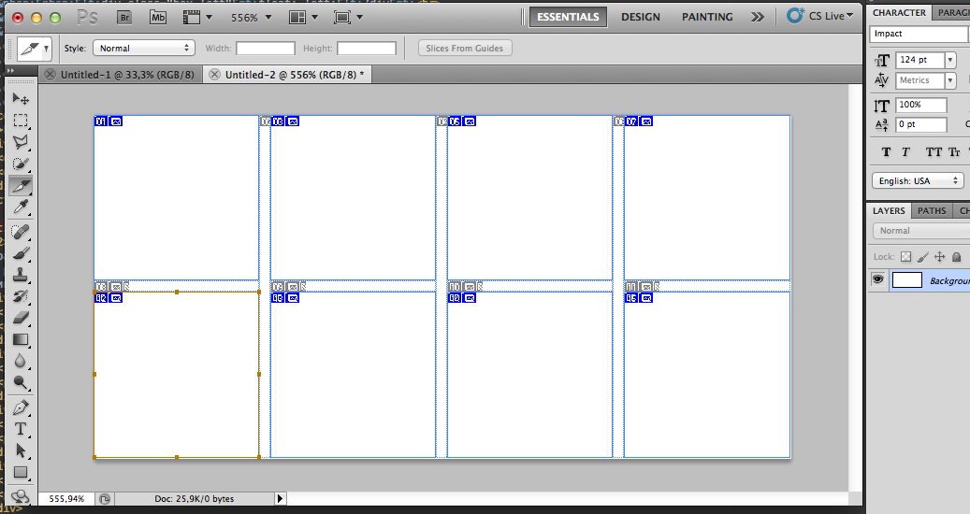Launch Adobe Bridge from the Br icon

(123, 17)
